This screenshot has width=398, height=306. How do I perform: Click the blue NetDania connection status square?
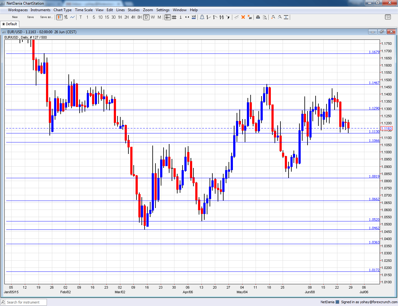point(337,302)
